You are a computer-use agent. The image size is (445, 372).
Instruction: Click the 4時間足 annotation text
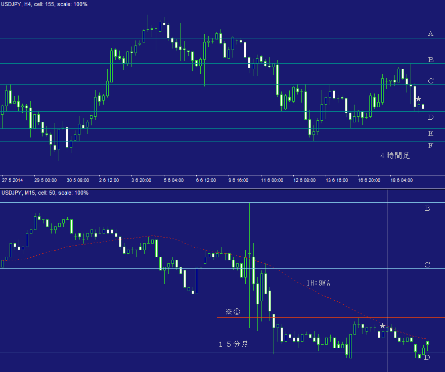(x=395, y=156)
